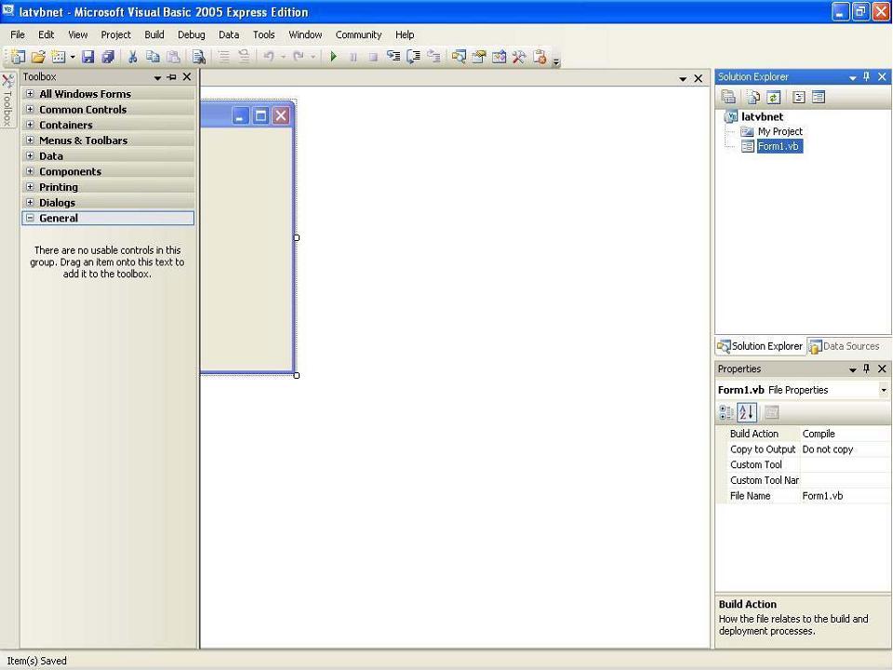Start debugging with the green play icon
893x670 pixels.
[x=334, y=57]
